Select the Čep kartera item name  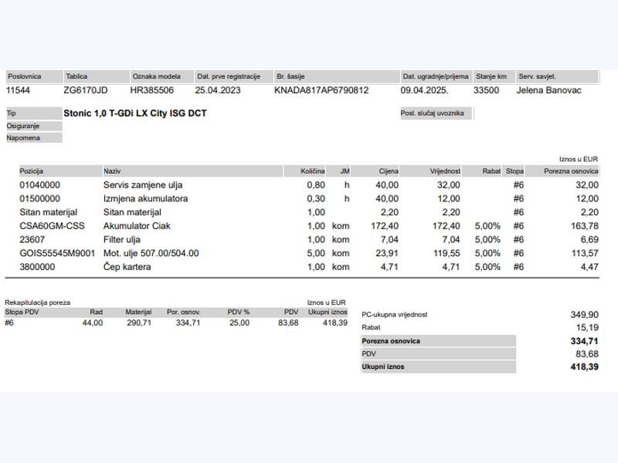click(x=127, y=267)
